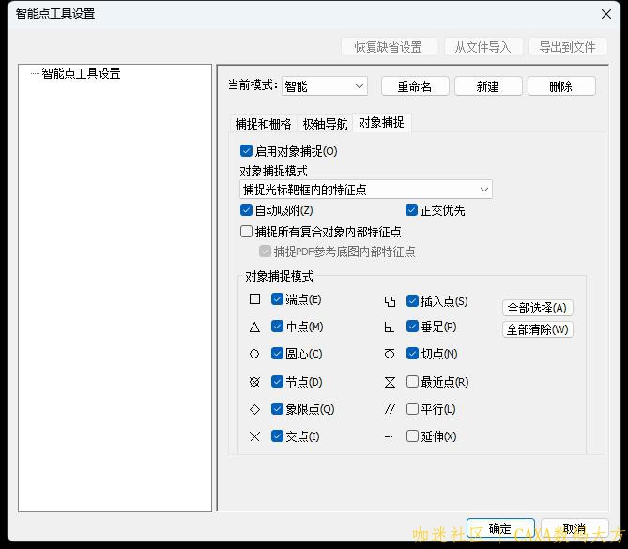628x549 pixels.
Task: Click 恢复缺省设置 button
Action: (389, 47)
